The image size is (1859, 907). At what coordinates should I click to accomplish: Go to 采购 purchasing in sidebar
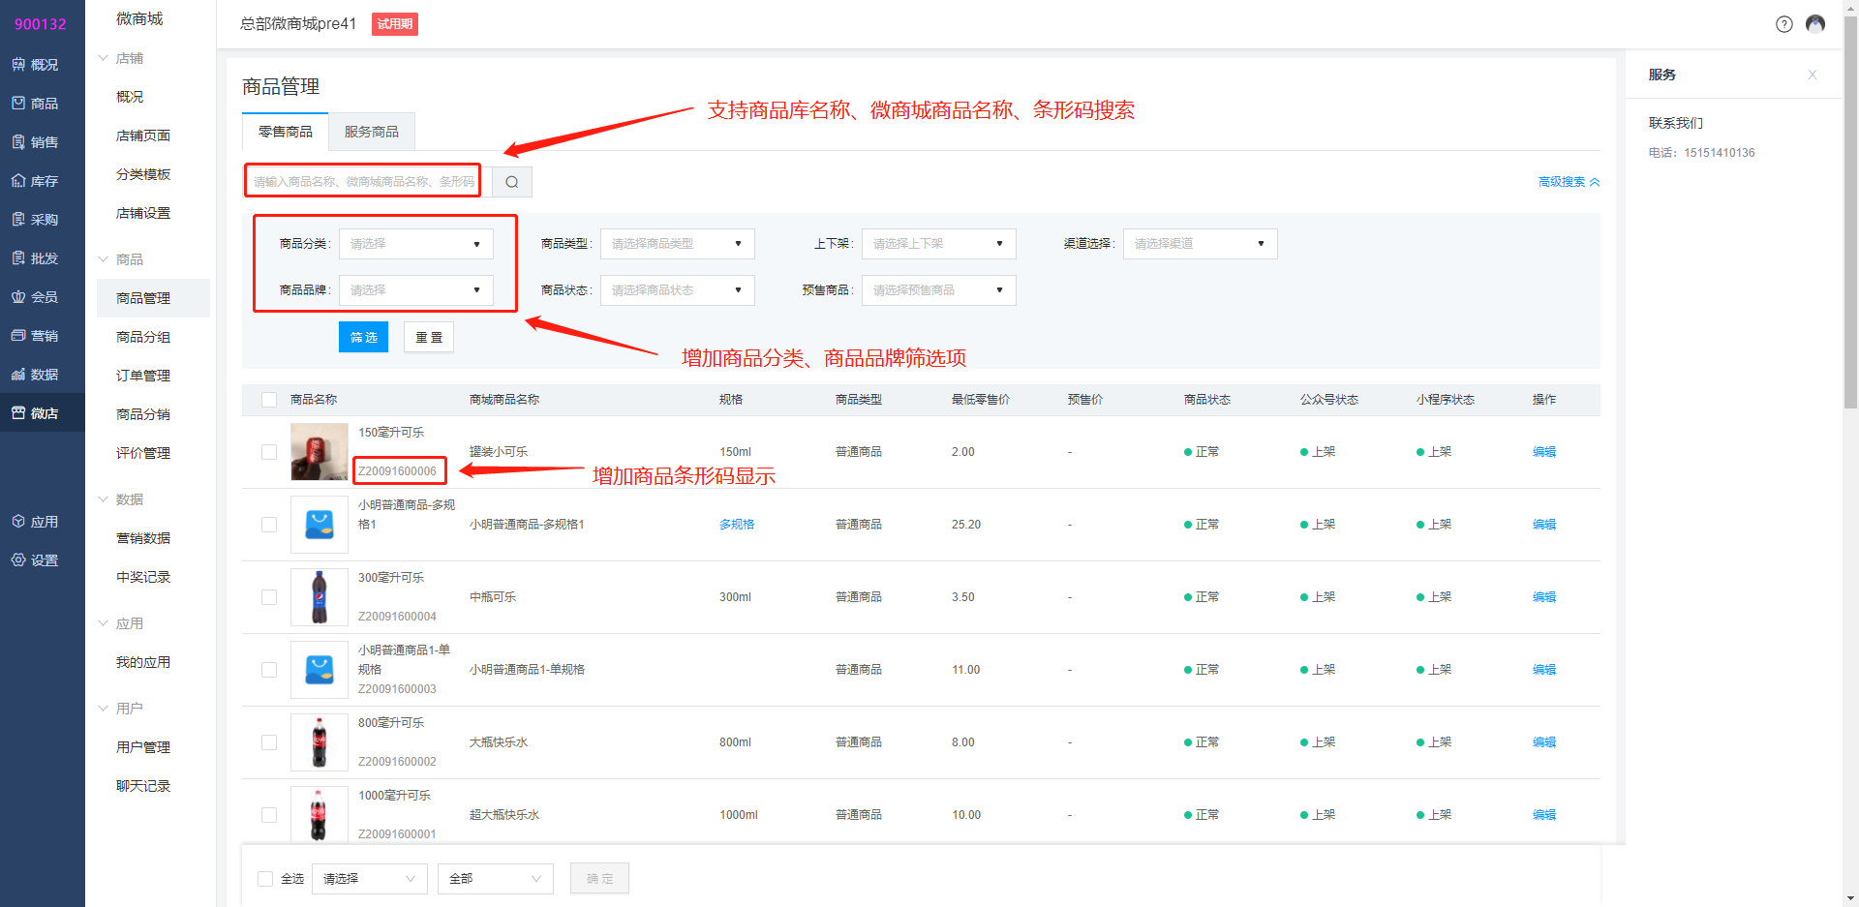point(36,220)
